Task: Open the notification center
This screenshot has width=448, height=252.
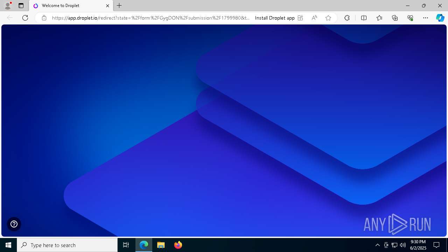Action: [436, 245]
